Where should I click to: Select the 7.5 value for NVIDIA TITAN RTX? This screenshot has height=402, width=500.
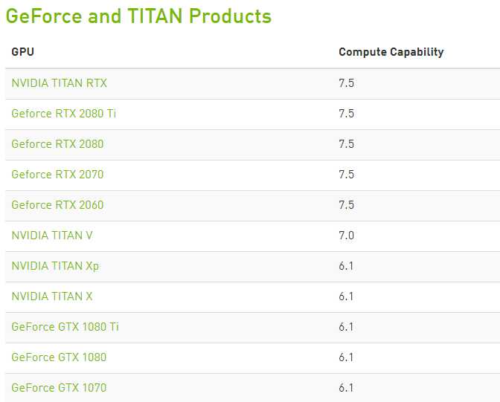[346, 83]
